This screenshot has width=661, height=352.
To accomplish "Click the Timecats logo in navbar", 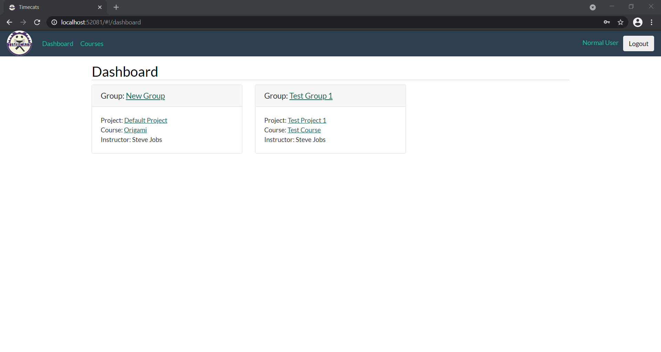I will tap(20, 43).
